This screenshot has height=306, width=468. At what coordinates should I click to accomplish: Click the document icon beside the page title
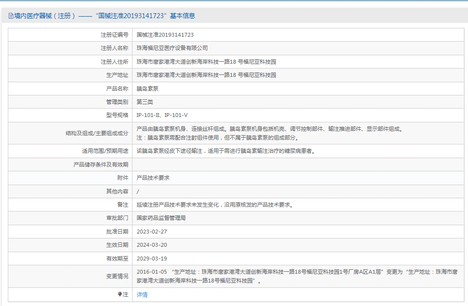tap(11, 16)
